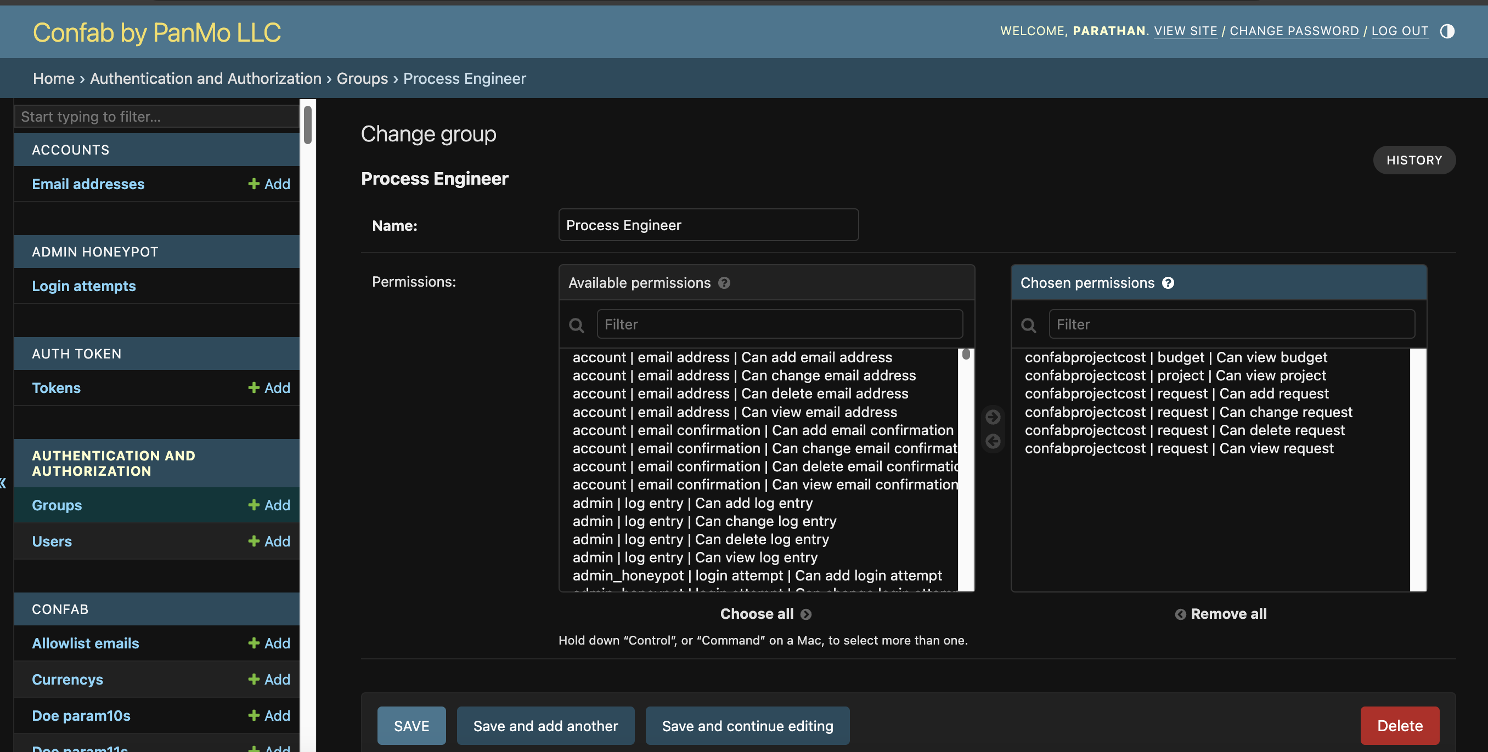The height and width of the screenshot is (752, 1488).
Task: Click the plus icon next to Allowlist emails
Action: (253, 643)
